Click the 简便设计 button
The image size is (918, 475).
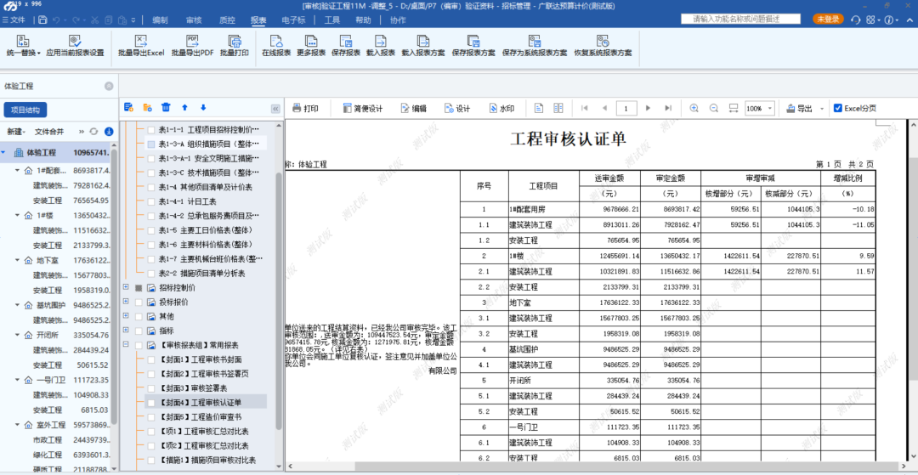click(362, 108)
